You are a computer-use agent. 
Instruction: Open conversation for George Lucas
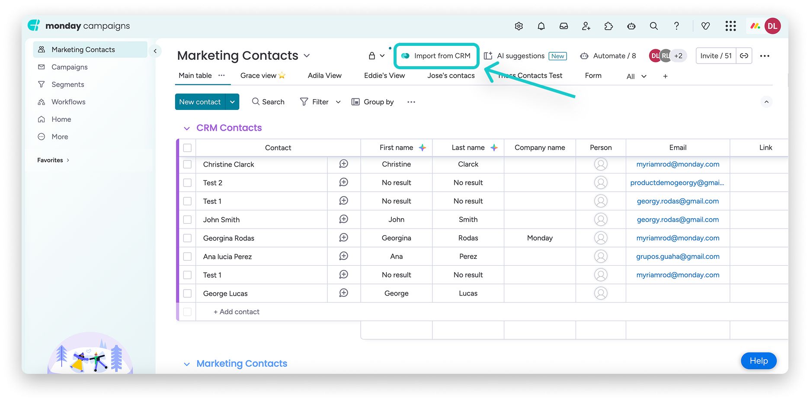click(x=343, y=293)
